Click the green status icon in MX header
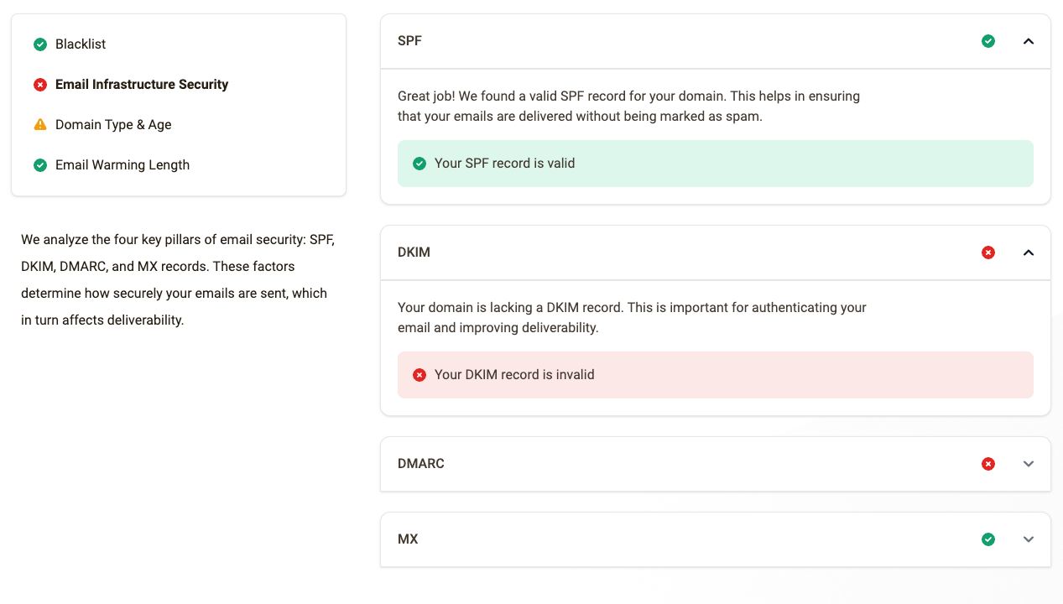The height and width of the screenshot is (604, 1063). (988, 539)
